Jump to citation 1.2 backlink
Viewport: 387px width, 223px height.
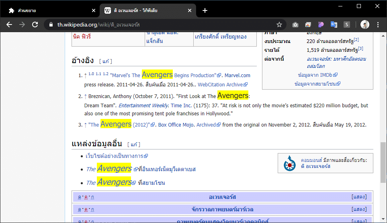coord(106,74)
